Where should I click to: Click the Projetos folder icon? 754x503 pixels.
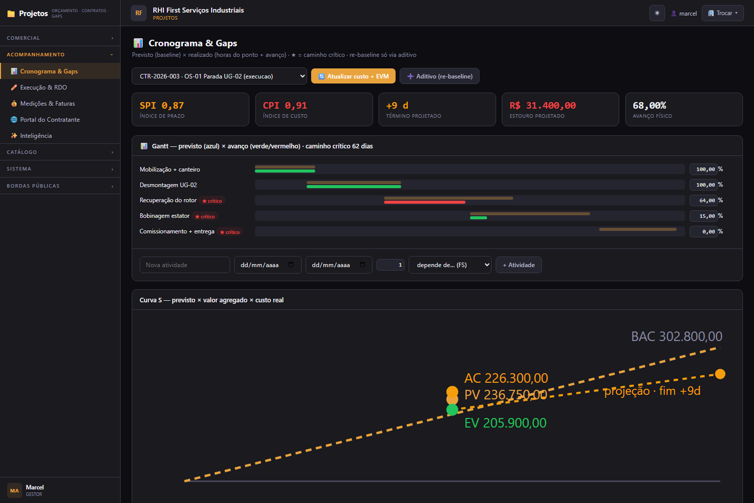click(11, 14)
